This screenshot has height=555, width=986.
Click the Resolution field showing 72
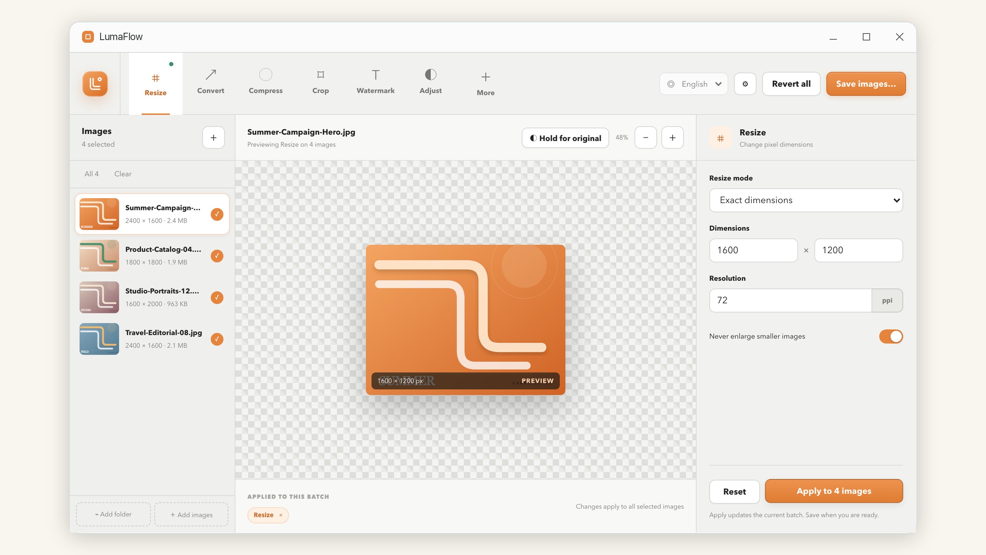[790, 300]
